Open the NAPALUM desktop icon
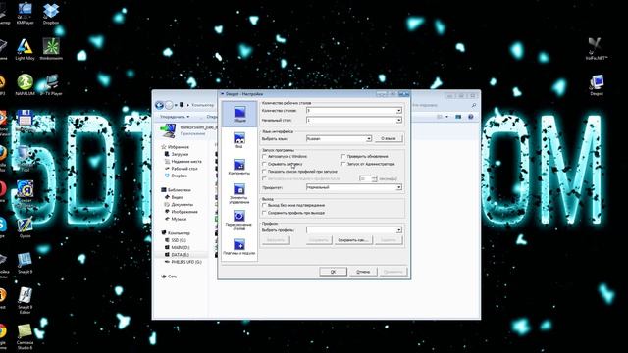Screen dimensions: 628x353 (x=25, y=84)
